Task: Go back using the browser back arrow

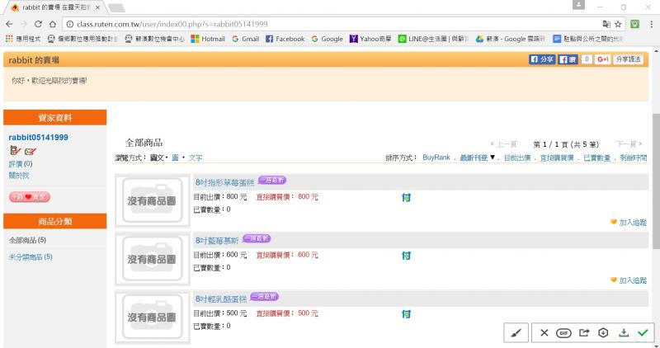Action: 9,24
